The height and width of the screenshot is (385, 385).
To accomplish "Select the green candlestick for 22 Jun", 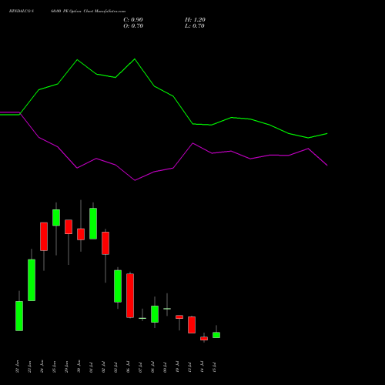I will coord(19,316).
